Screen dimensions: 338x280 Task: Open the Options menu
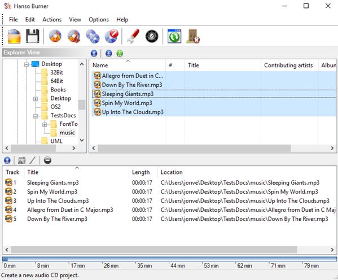click(99, 19)
